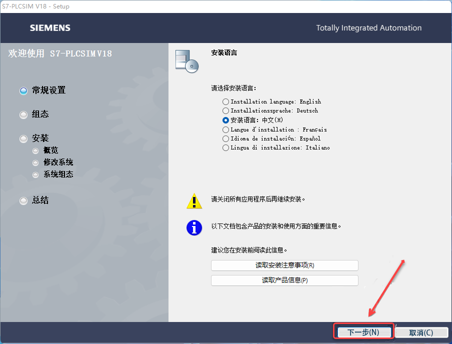The height and width of the screenshot is (344, 452).
Task: Select Installationssprache: Deutsch
Action: tap(225, 110)
